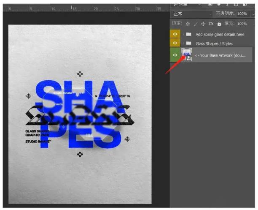Click the lock image pixels brush icon
Image resolution: width=258 pixels, height=210 pixels.
click(x=195, y=24)
